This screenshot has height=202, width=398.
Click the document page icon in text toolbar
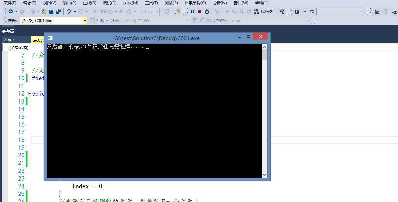[x=297, y=12]
